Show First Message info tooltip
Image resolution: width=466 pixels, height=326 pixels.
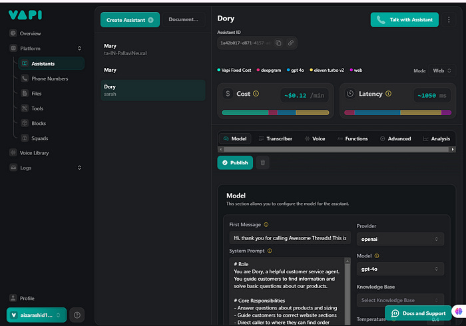[x=266, y=224]
